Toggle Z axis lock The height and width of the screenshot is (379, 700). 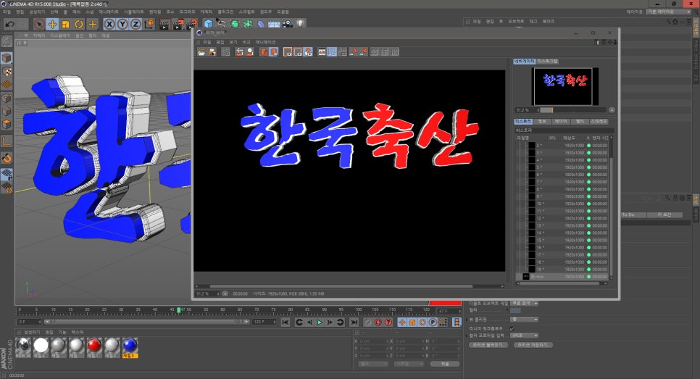[136, 24]
